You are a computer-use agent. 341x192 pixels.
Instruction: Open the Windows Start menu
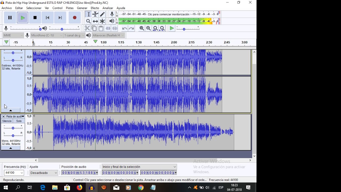[6, 188]
